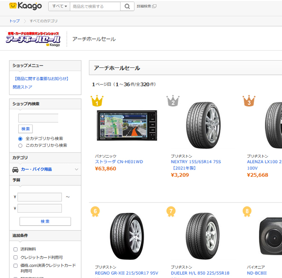The image size is (282, 278).
Task: Click the rank 6 medal badge
Action: [95, 211]
